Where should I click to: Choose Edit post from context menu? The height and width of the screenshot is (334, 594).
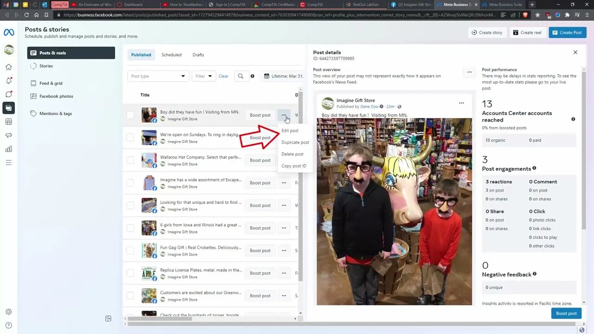click(x=290, y=131)
